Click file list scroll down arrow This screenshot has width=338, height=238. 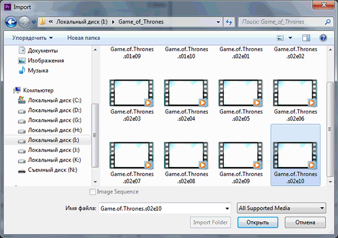[330, 182]
